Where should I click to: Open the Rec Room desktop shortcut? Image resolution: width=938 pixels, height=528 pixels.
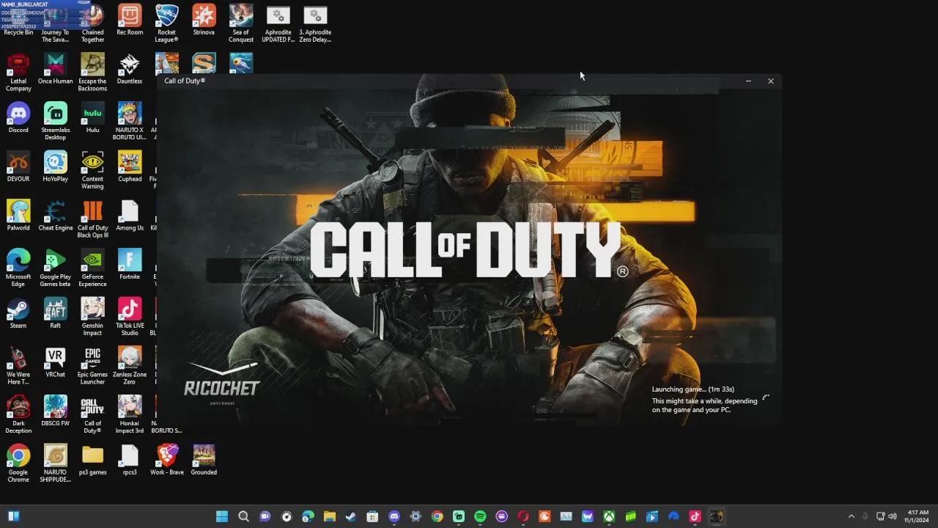pyautogui.click(x=130, y=21)
